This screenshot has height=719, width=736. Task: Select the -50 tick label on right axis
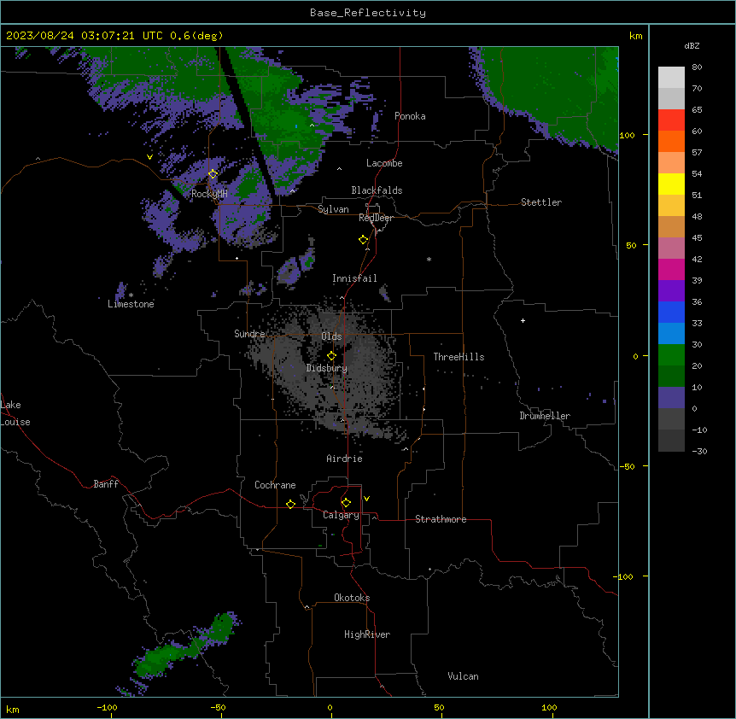(x=627, y=466)
